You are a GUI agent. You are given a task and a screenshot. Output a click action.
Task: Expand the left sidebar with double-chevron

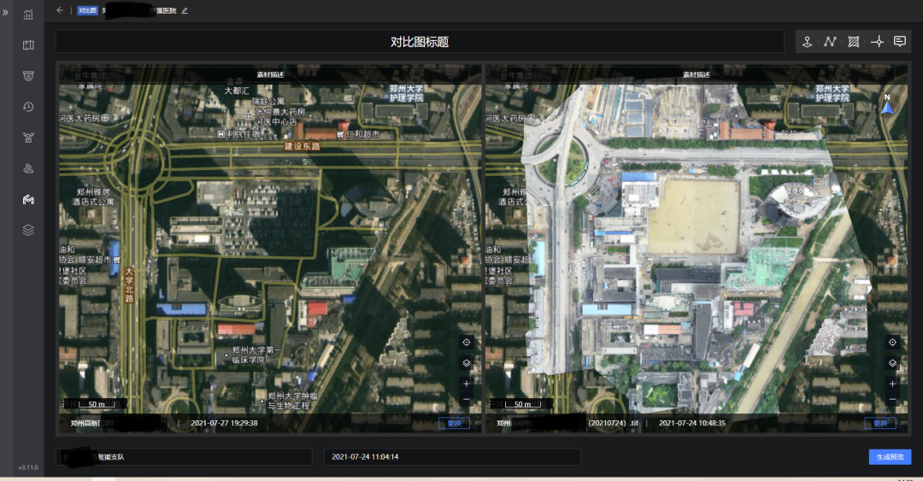point(6,13)
